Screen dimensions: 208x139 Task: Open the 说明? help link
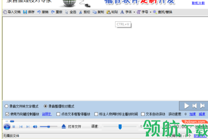pyautogui.click(x=47, y=114)
